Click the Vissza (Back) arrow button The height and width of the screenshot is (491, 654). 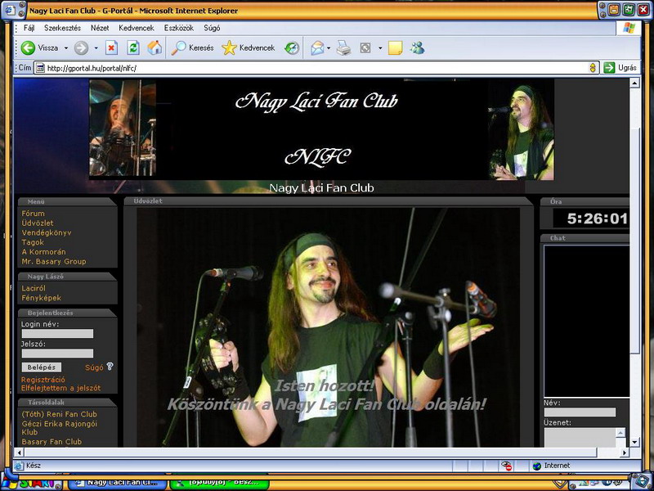point(29,47)
